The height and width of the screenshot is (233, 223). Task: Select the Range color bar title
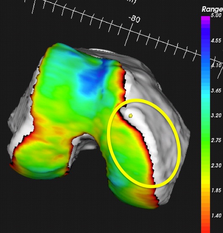click(x=212, y=9)
